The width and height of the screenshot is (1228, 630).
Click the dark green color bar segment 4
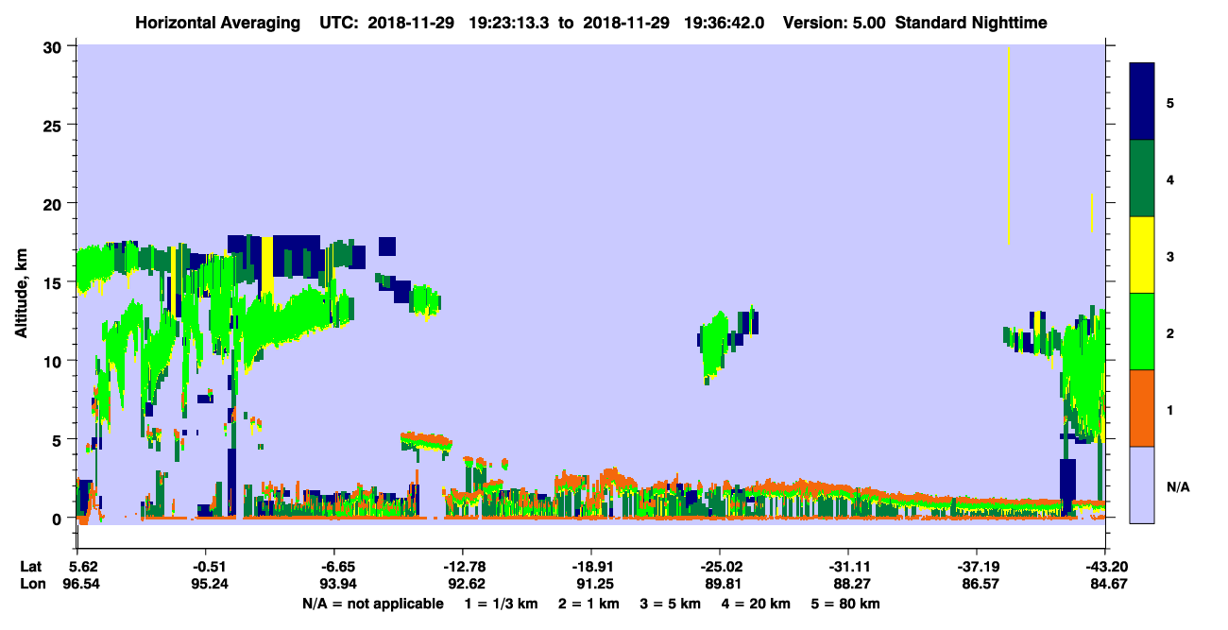1142,178
